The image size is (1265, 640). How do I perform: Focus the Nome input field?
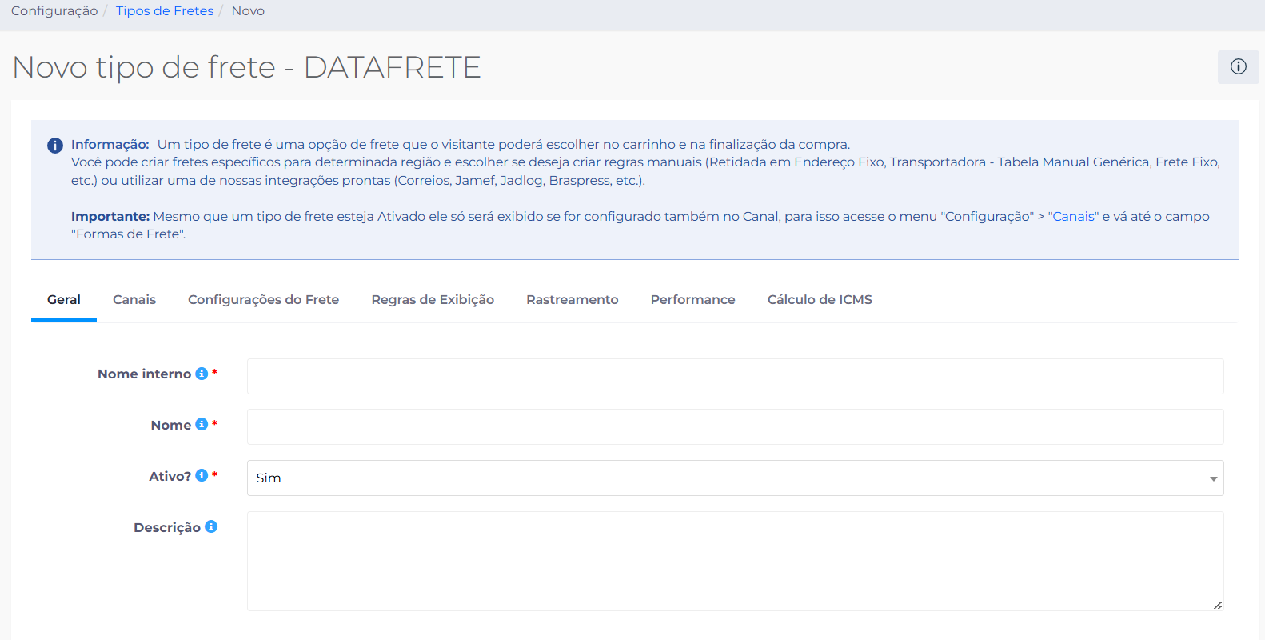point(735,426)
